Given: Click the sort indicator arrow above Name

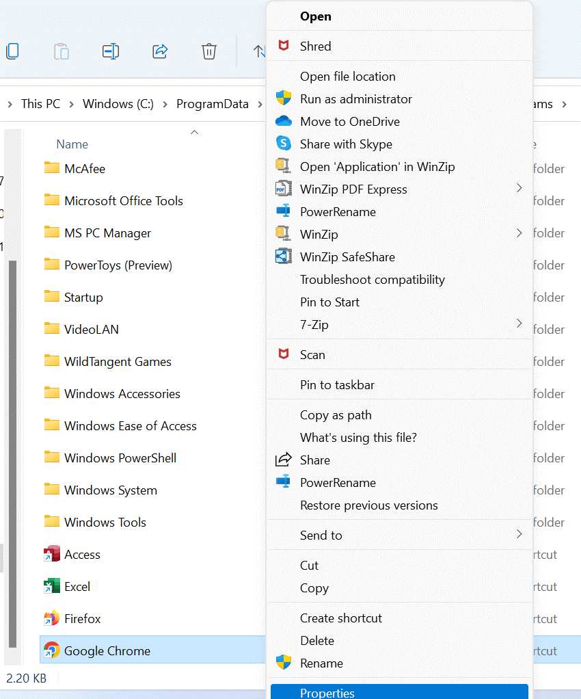Looking at the screenshot, I should [x=194, y=133].
